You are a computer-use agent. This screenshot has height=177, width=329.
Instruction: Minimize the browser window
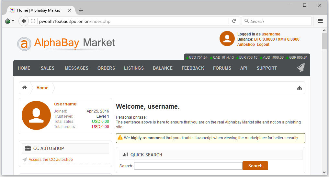click(290, 5)
